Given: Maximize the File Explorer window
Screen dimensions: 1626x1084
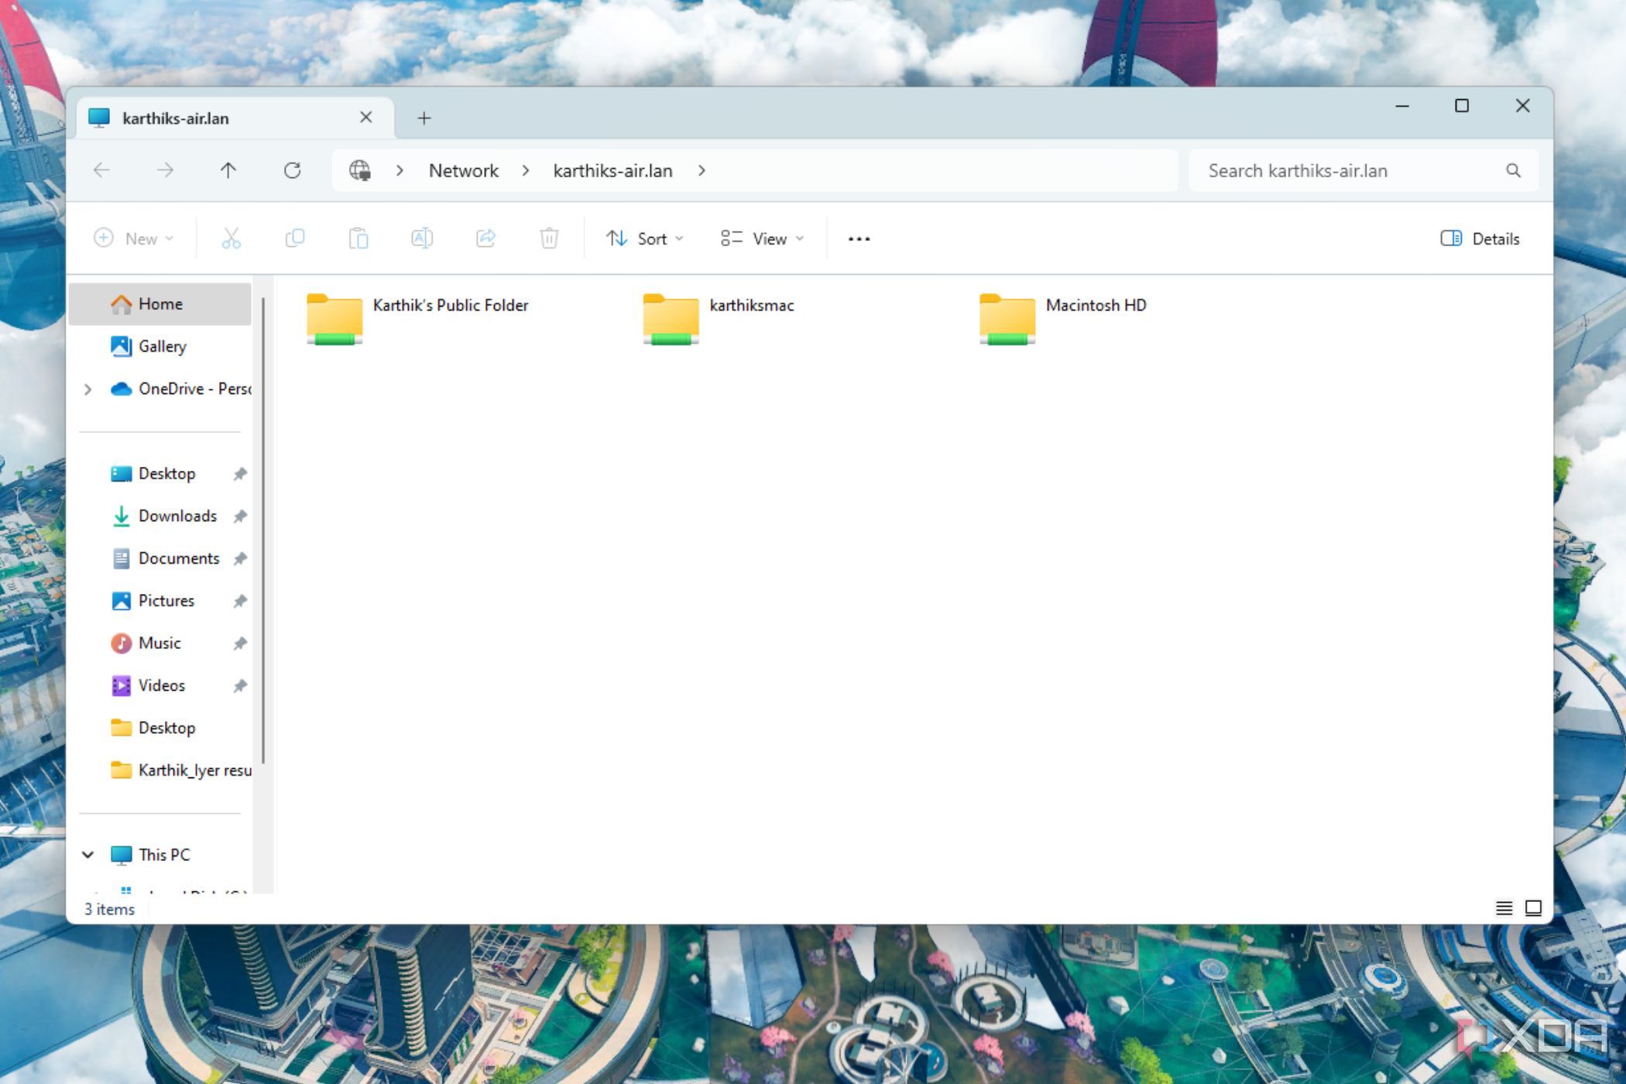Looking at the screenshot, I should coord(1462,105).
